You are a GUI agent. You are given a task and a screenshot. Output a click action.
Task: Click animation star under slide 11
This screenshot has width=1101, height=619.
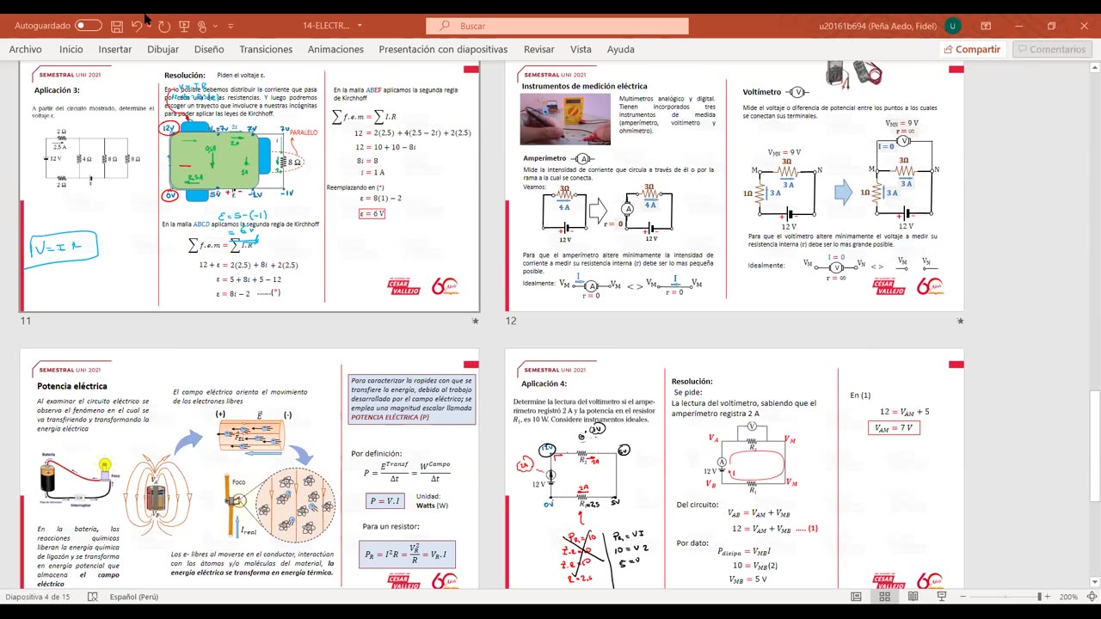coord(475,321)
